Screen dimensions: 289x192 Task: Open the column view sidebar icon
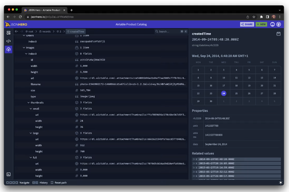(x=9, y=33)
